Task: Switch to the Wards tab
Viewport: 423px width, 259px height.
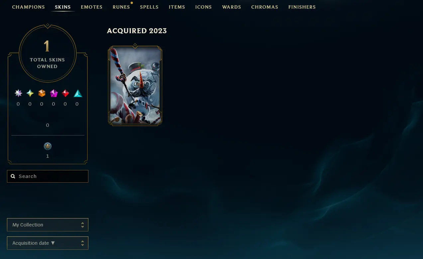Action: (x=232, y=7)
